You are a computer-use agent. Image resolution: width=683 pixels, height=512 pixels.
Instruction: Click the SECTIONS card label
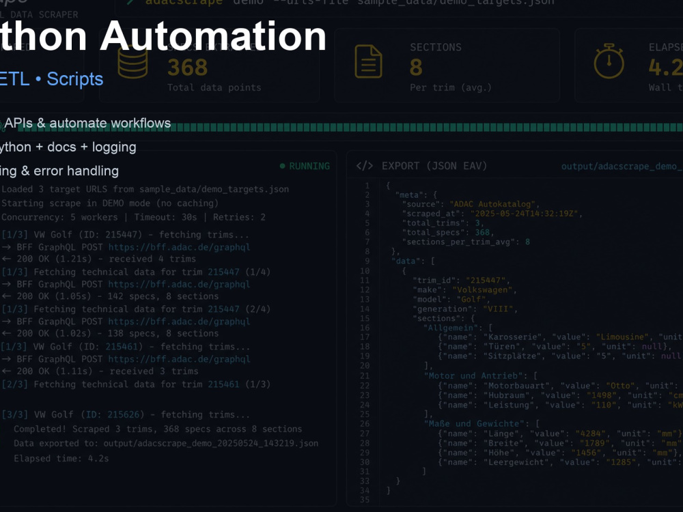tap(436, 47)
